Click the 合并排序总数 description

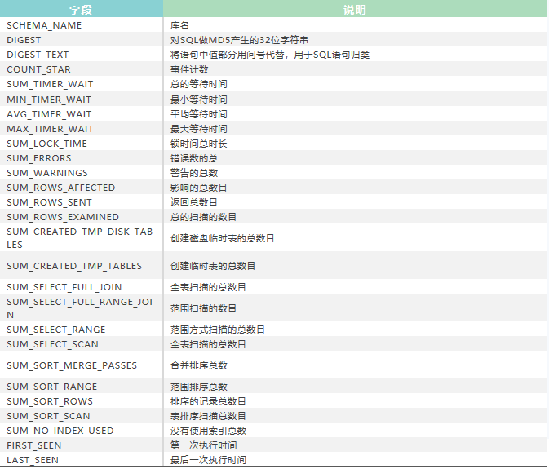click(x=199, y=365)
